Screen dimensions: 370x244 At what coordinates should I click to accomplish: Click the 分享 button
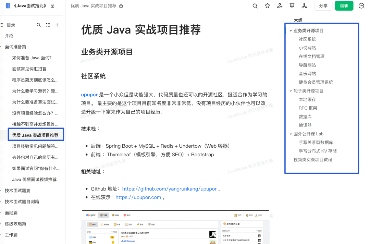pos(323,6)
